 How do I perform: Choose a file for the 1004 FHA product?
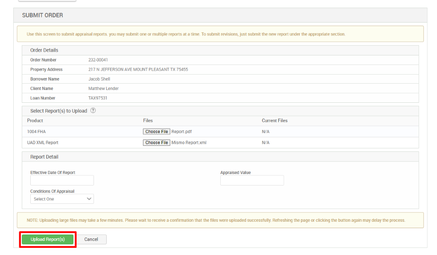(x=156, y=131)
